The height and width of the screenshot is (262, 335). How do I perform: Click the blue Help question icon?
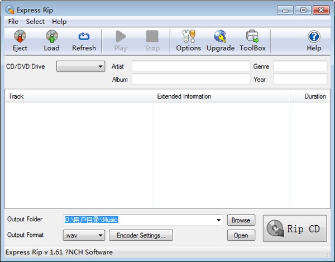[x=314, y=36]
